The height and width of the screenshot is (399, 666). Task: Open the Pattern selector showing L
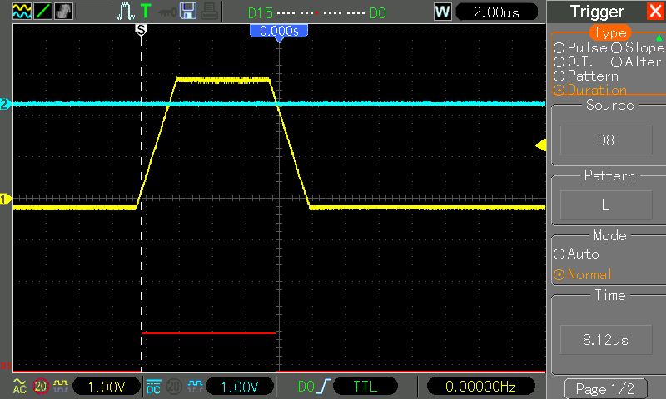click(x=605, y=204)
